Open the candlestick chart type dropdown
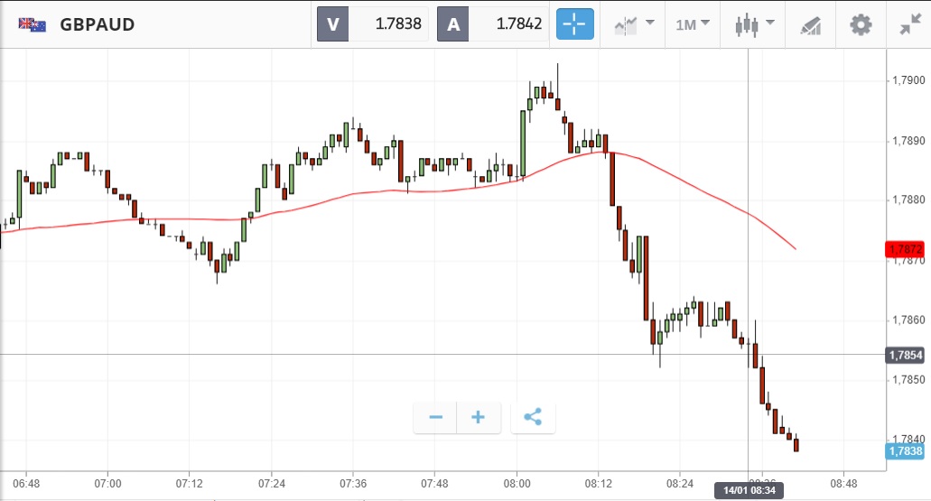 click(x=755, y=24)
